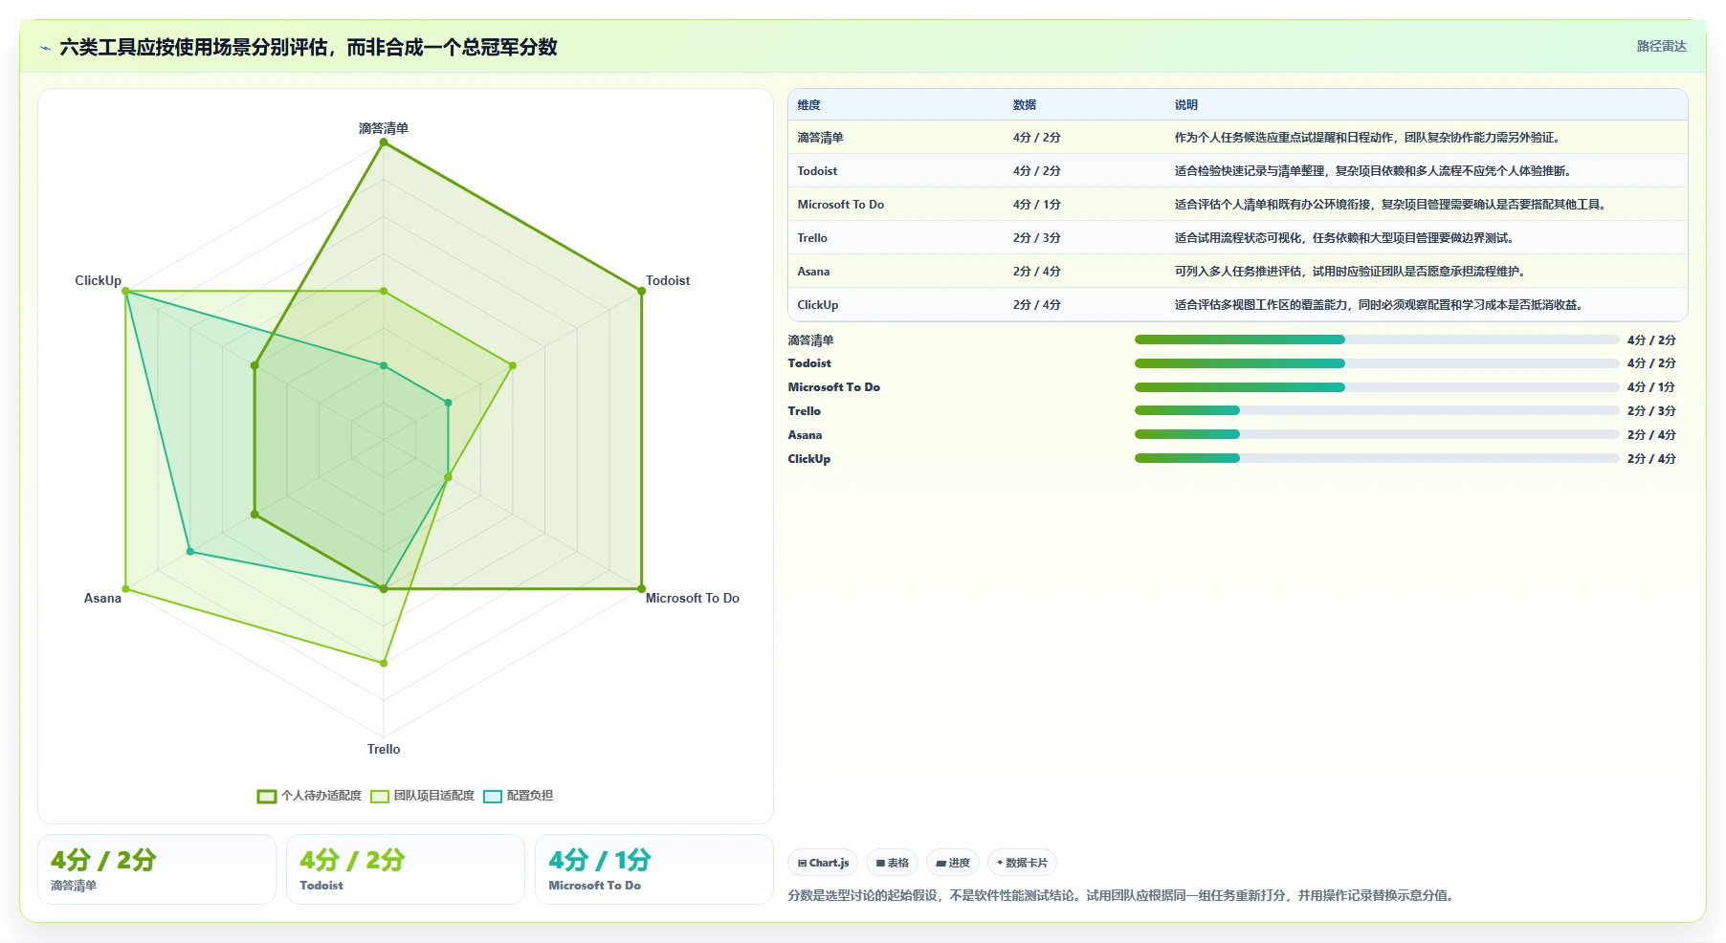
Task: Click the footer note starting 分数是选型讨论
Action: click(1122, 896)
